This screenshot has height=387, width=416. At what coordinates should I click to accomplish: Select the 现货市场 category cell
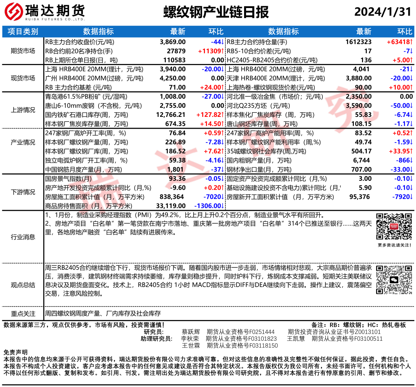tap(23, 78)
